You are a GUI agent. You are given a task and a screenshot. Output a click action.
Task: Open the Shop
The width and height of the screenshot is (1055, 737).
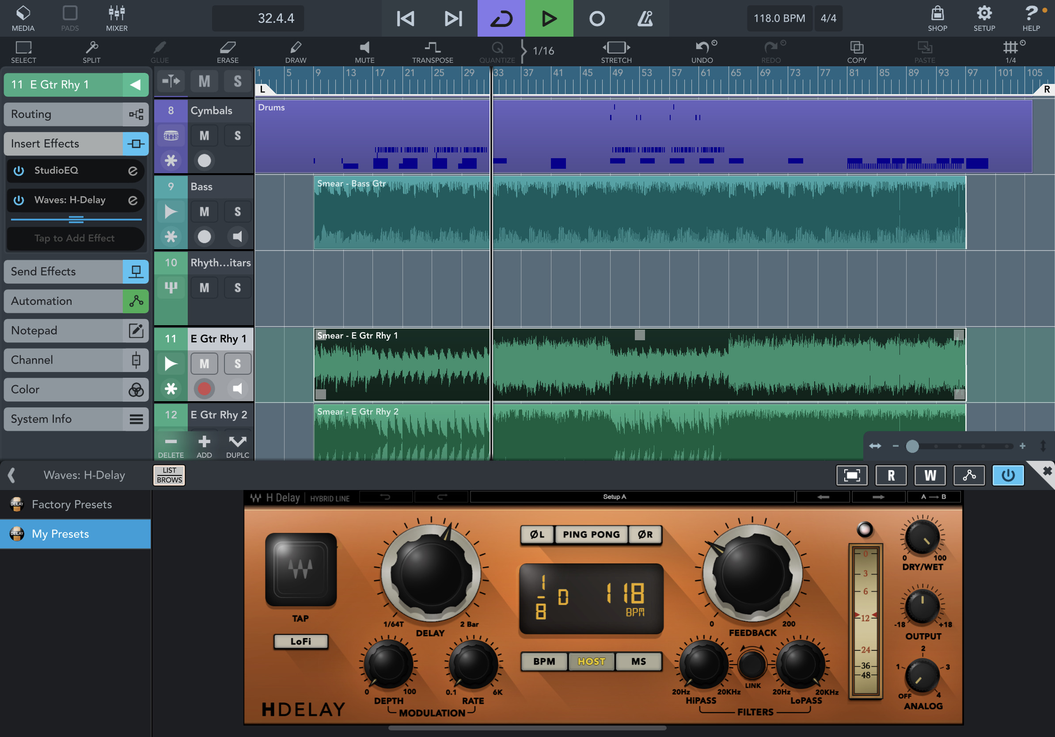(x=937, y=19)
